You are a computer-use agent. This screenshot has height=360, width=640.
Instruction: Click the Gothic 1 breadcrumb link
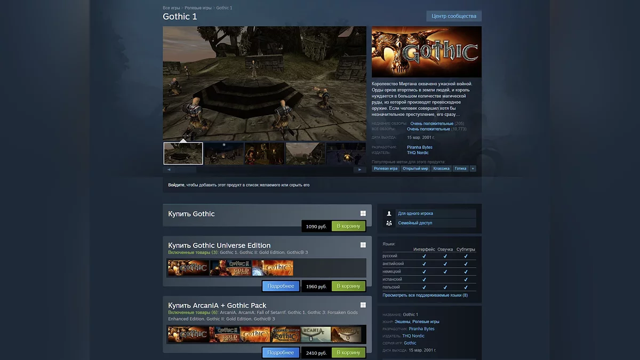(x=224, y=8)
